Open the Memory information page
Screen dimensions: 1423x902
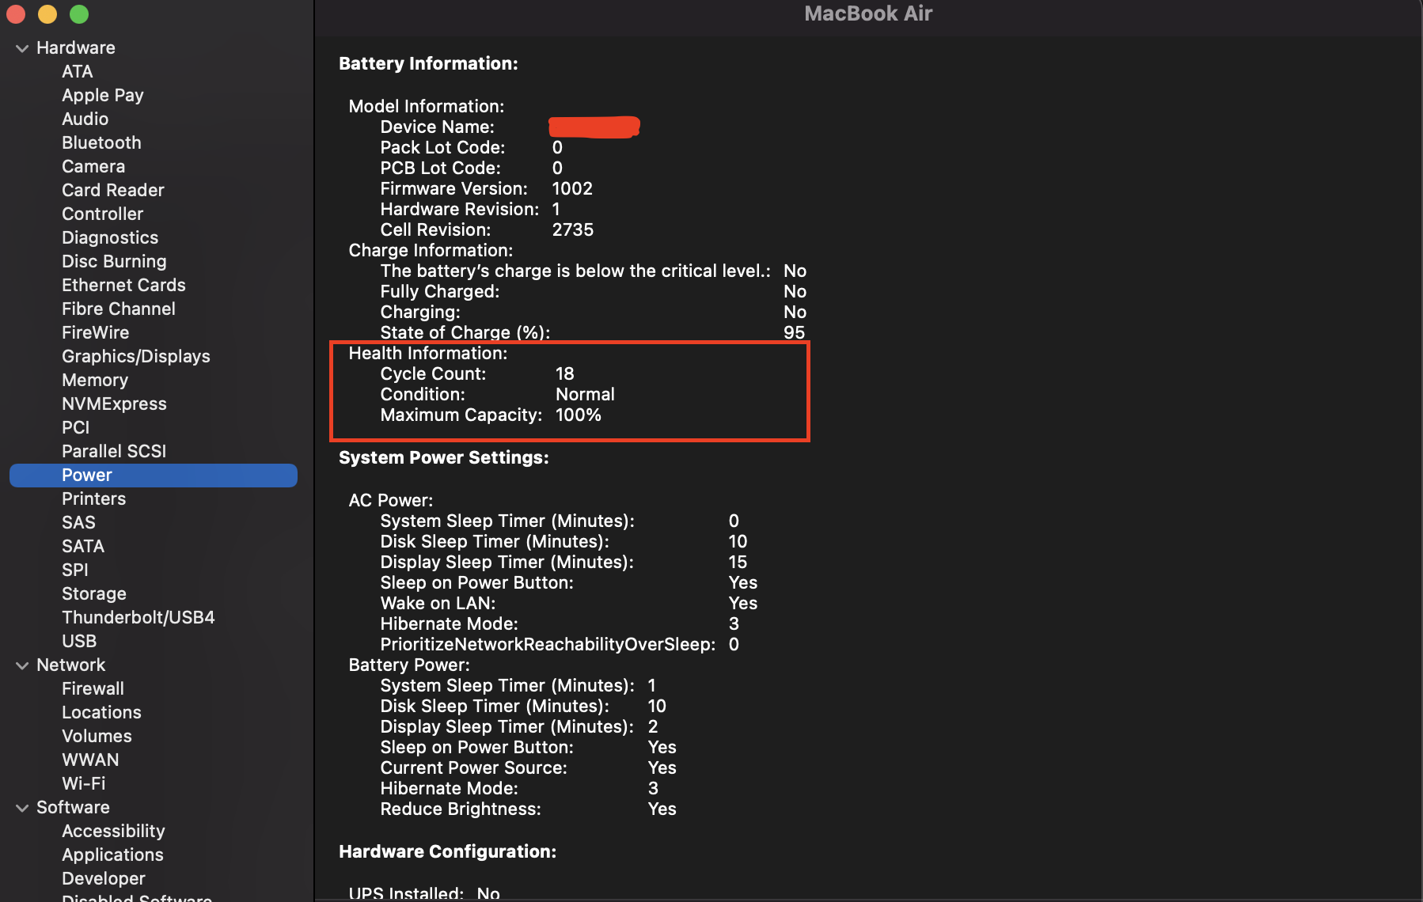(x=94, y=380)
